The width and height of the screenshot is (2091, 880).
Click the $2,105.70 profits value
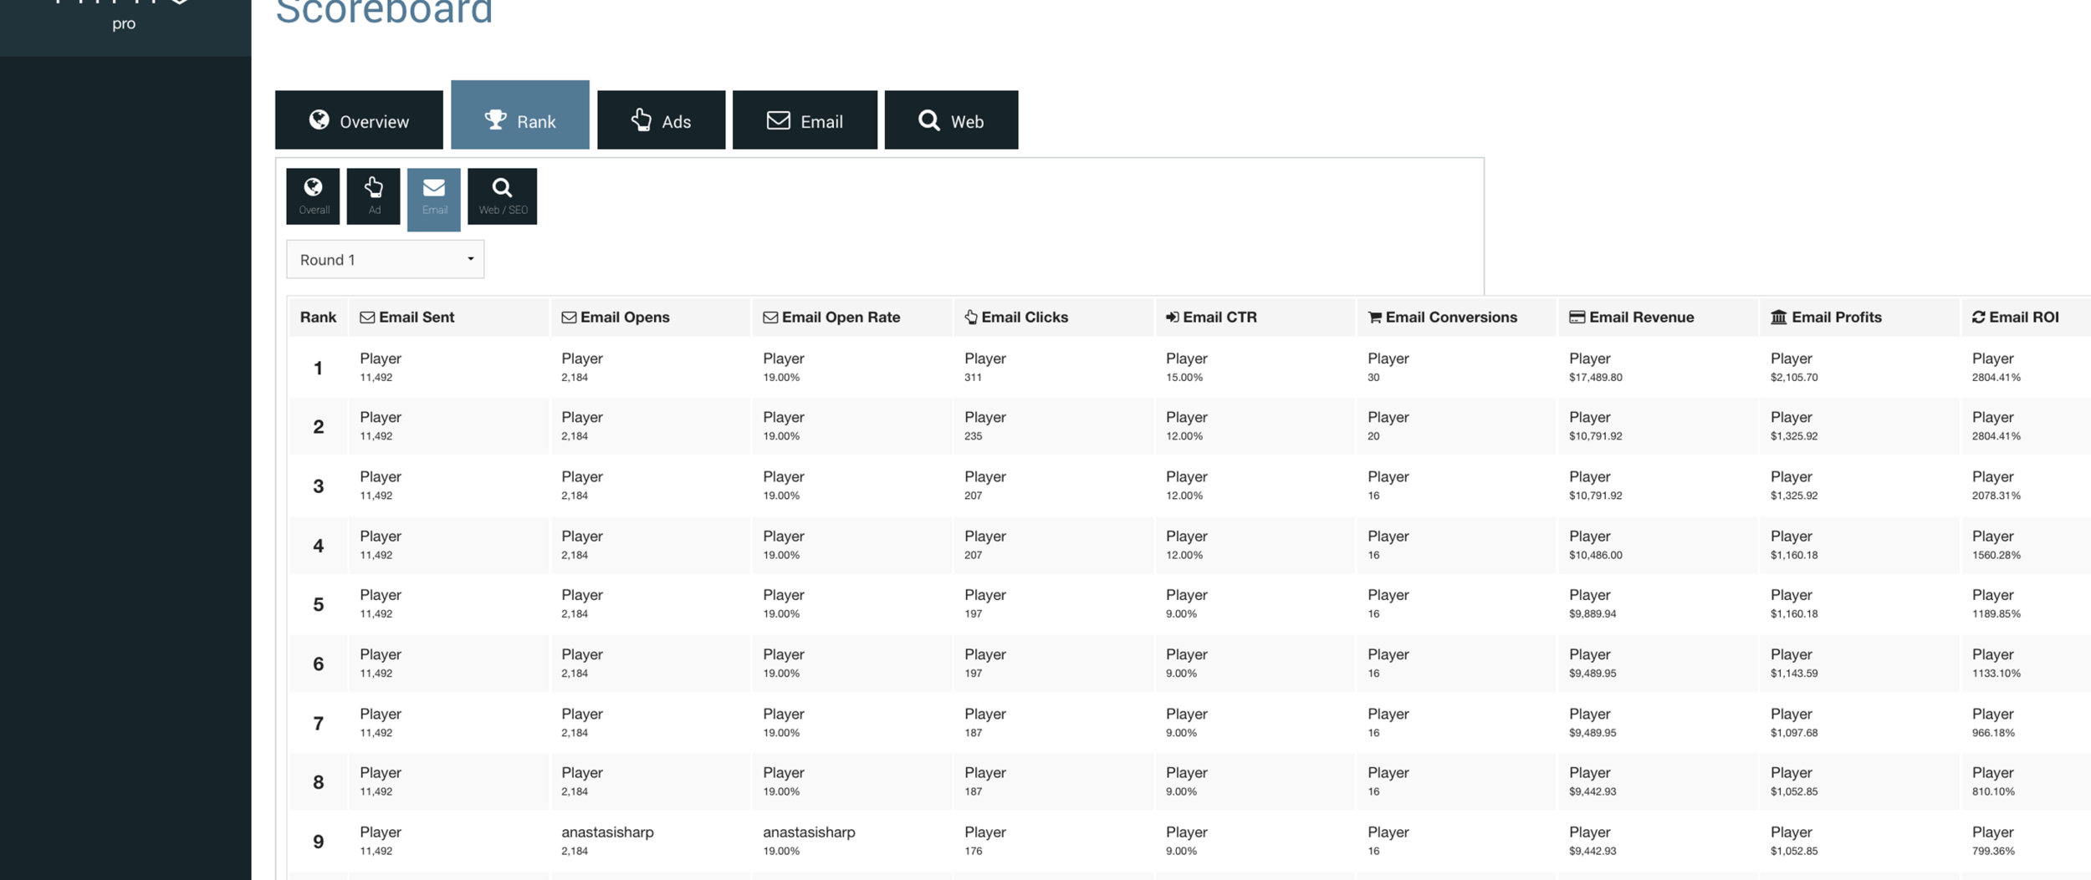pyautogui.click(x=1794, y=378)
